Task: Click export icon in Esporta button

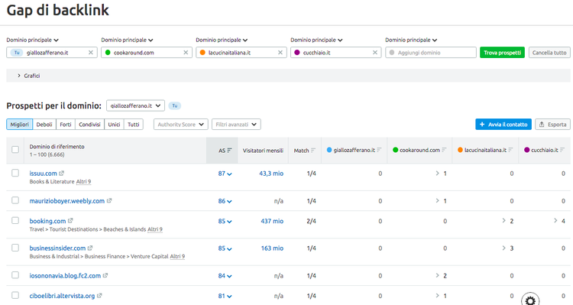Action: 542,125
